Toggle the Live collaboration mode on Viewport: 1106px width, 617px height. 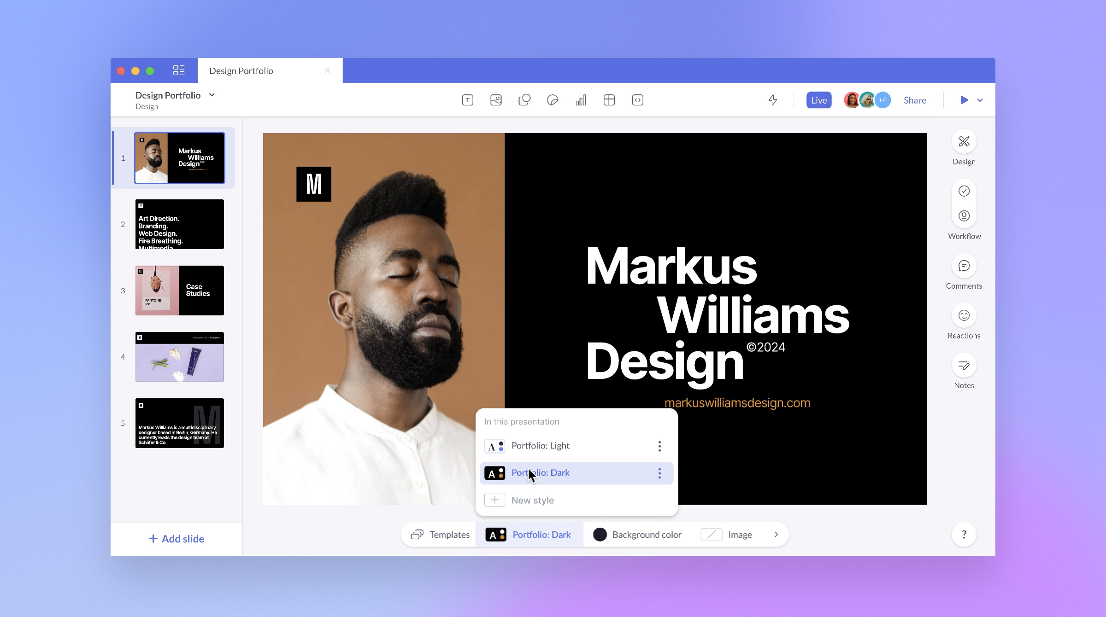tap(819, 99)
